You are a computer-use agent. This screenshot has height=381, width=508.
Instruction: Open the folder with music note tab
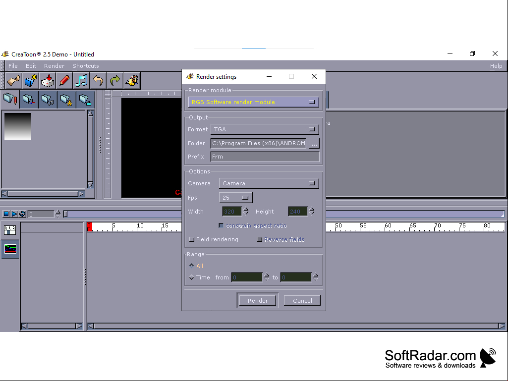coord(48,99)
